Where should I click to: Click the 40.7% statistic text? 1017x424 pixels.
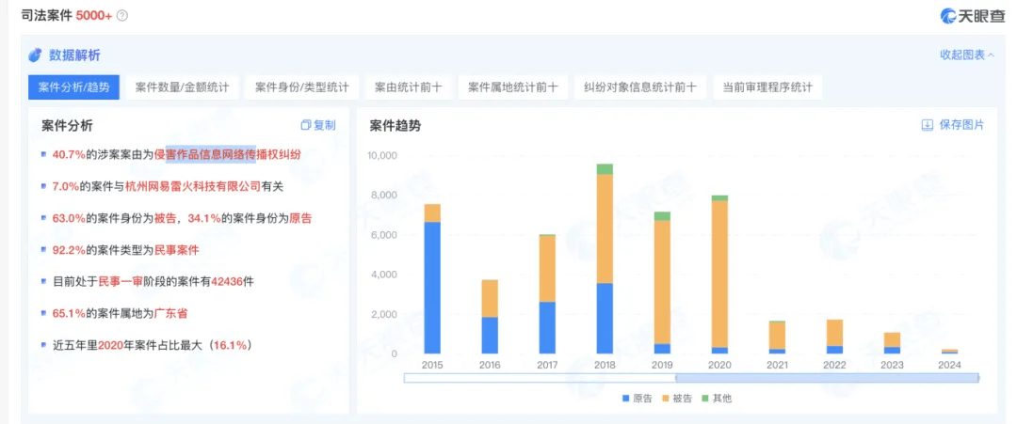point(69,155)
